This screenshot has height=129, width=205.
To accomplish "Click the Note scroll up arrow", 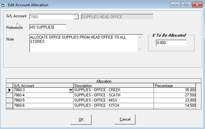I will click(140, 38).
